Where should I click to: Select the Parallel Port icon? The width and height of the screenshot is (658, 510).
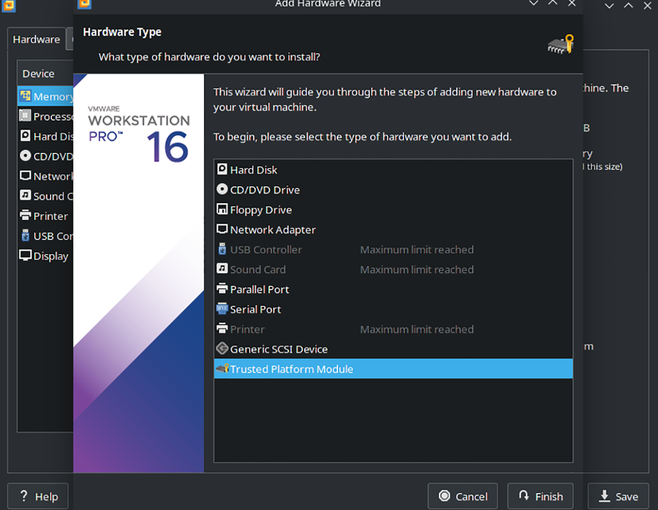click(222, 289)
